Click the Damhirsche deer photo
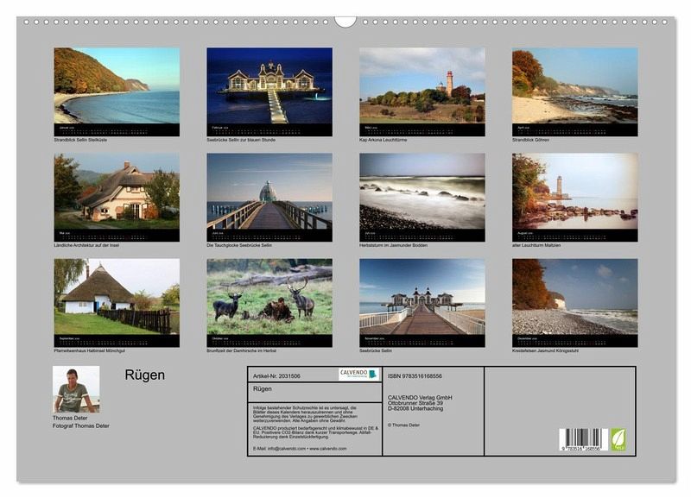Image resolution: width=691 pixels, height=498 pixels. [x=269, y=303]
